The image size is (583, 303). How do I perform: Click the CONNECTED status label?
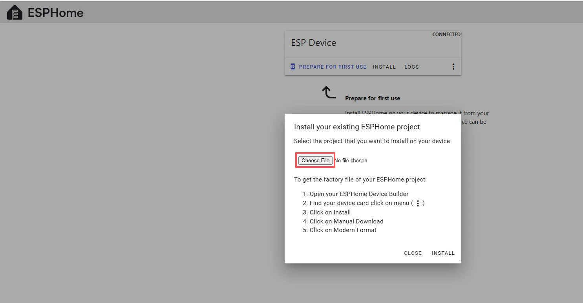(446, 34)
